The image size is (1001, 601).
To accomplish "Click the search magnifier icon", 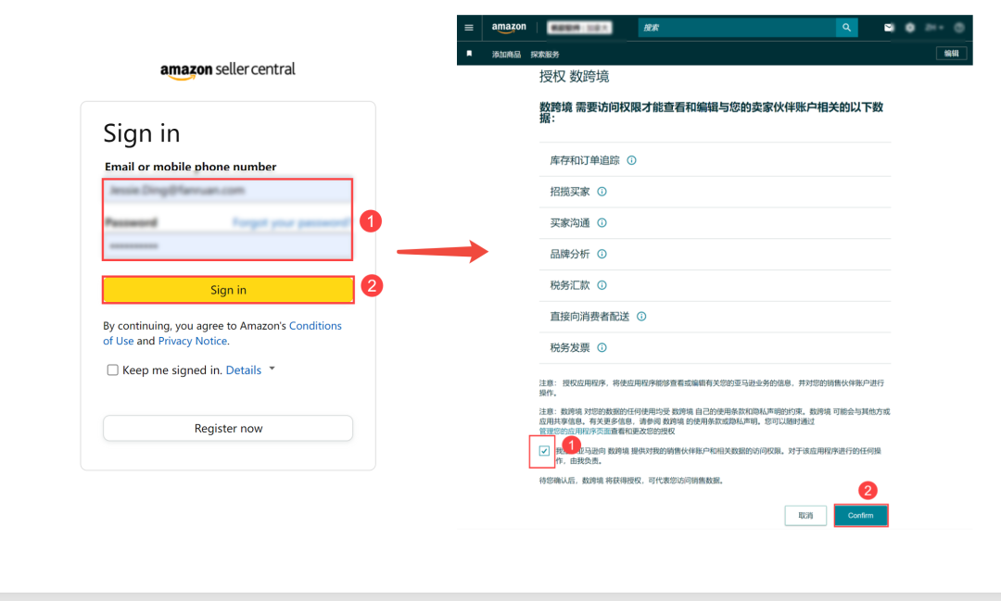I will point(846,28).
